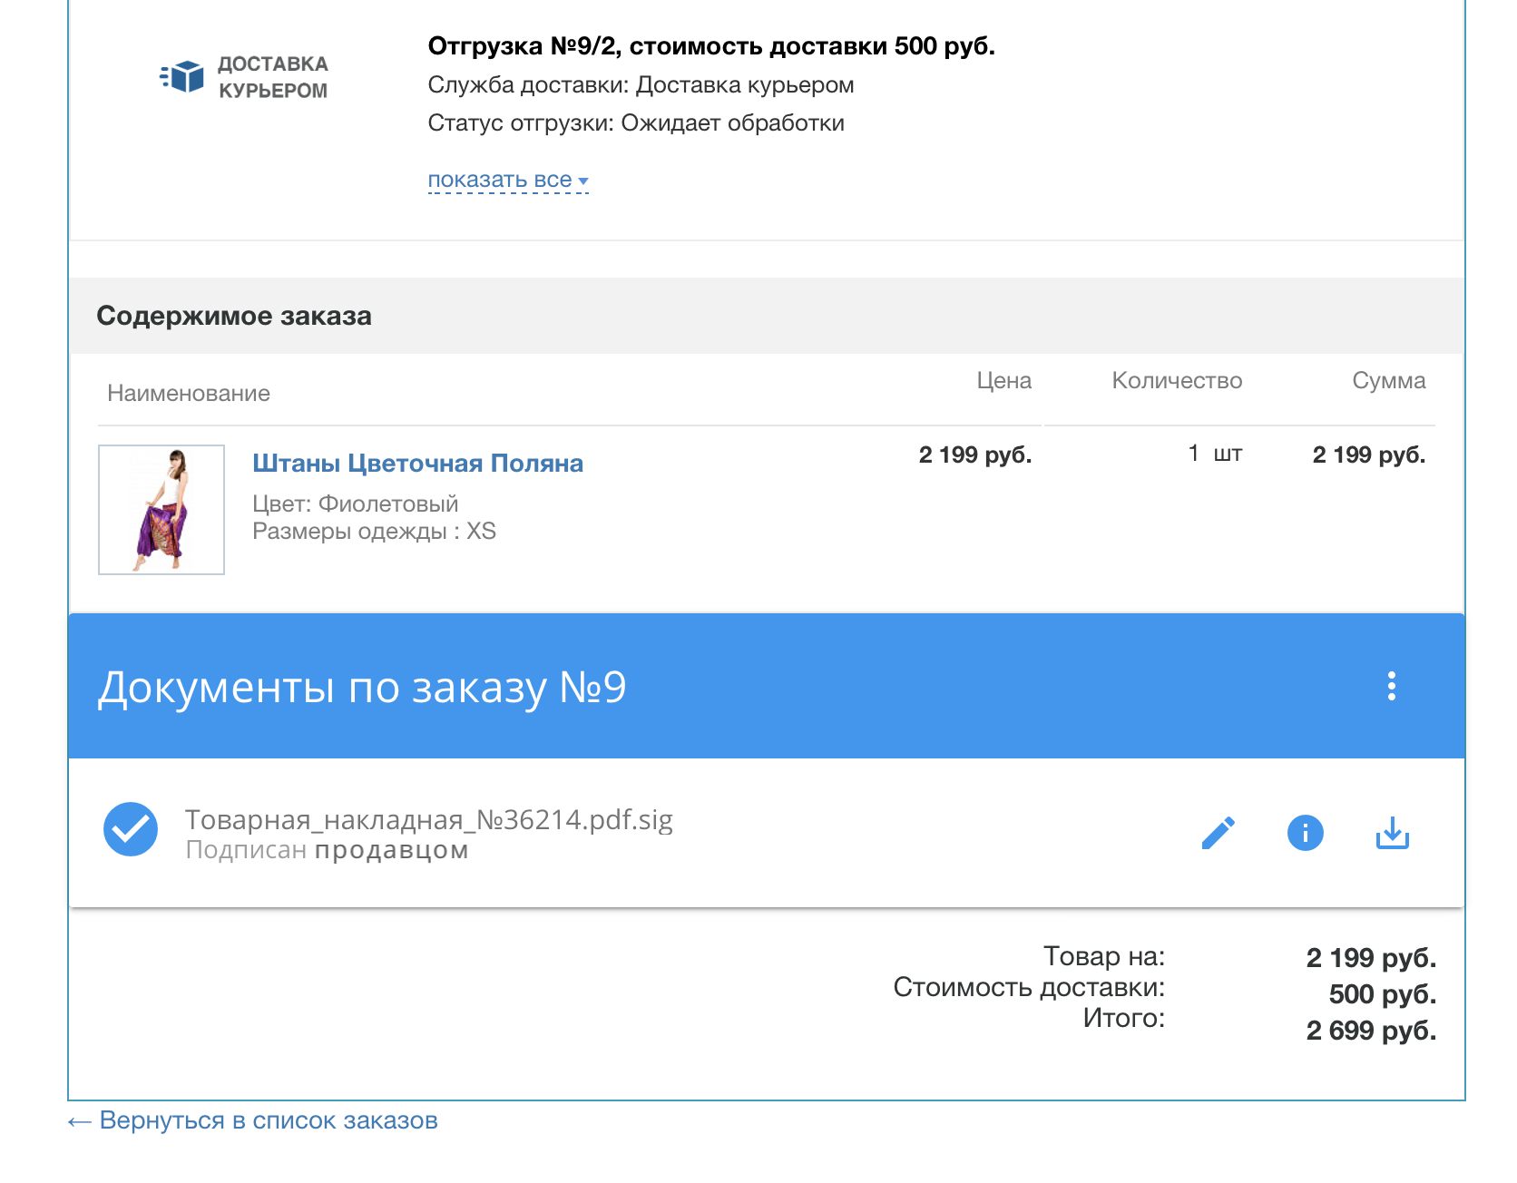Click the courier delivery box icon
The height and width of the screenshot is (1183, 1517).
pyautogui.click(x=181, y=79)
